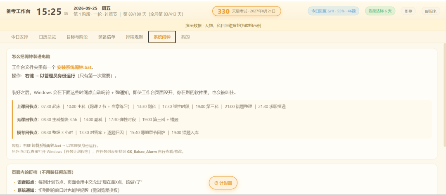The height and width of the screenshot is (195, 446).
Task: Click the 15:25 clock display
Action: (49, 12)
